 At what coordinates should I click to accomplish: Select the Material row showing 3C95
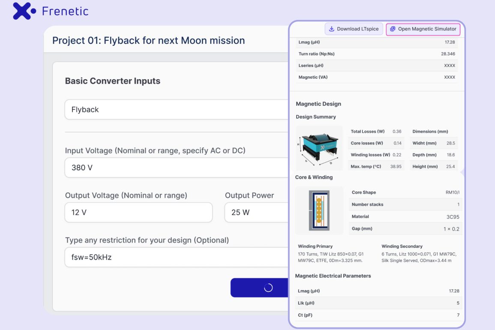tap(405, 217)
